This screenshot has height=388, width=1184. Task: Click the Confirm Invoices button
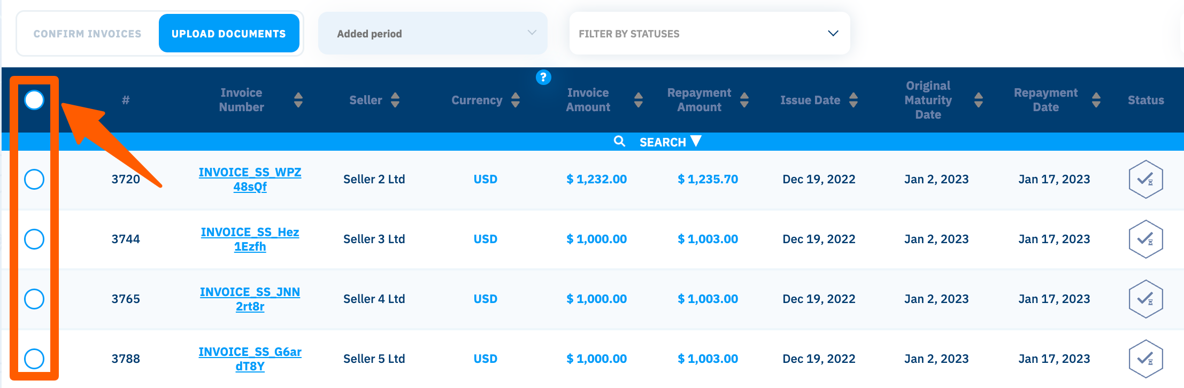[x=88, y=33]
